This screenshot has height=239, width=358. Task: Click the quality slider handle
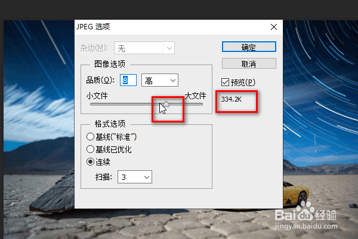pyautogui.click(x=166, y=104)
